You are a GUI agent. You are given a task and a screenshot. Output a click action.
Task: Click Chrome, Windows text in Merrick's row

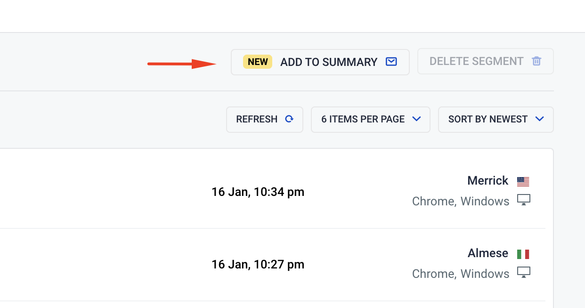(x=461, y=201)
